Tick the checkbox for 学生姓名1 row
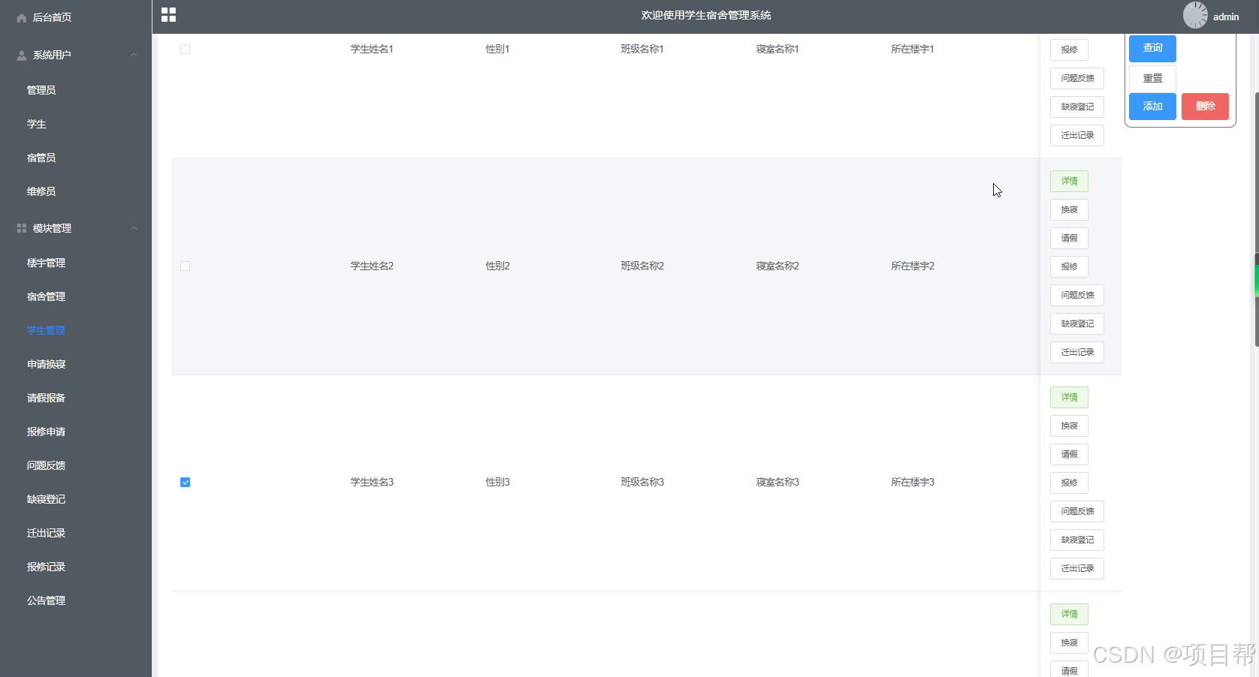 point(186,50)
